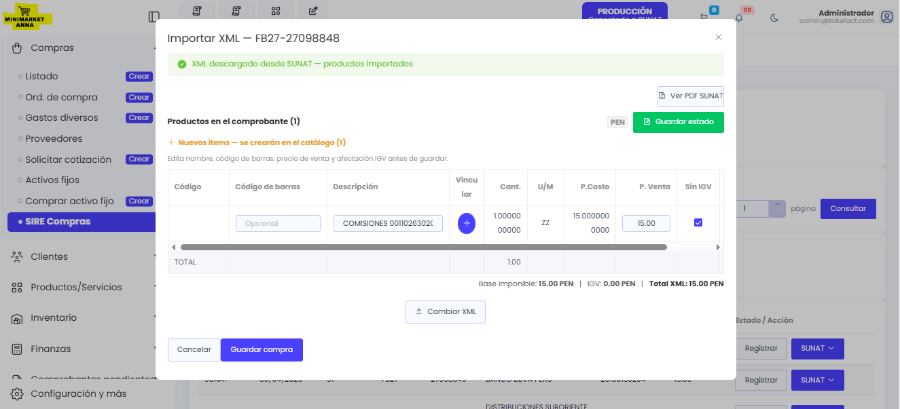Click the Guardar compra button
Image resolution: width=900 pixels, height=409 pixels.
pyautogui.click(x=262, y=350)
